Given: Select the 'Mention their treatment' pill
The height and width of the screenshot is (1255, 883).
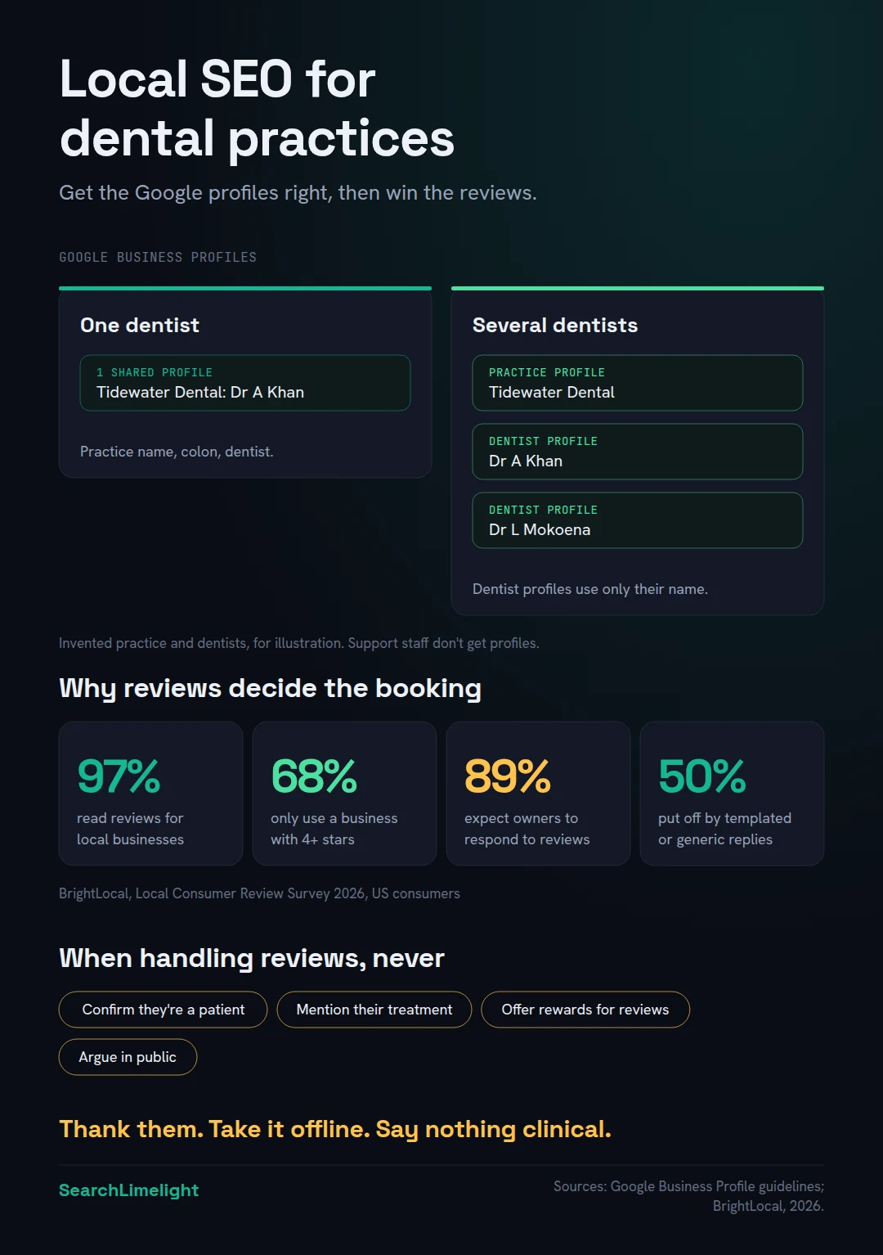Looking at the screenshot, I should (374, 1010).
